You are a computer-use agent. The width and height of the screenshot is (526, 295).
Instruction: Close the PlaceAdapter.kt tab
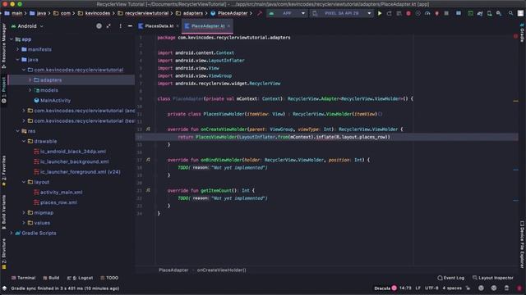click(228, 25)
